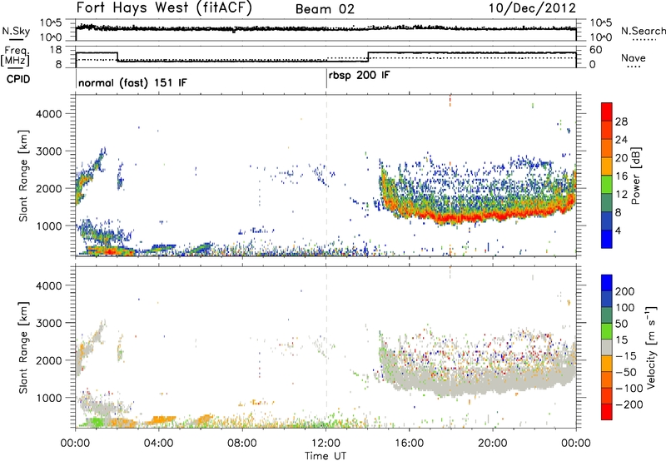Click the velocity panel "Slant Range [km]" label
The width and height of the screenshot is (666, 461).
tap(23, 348)
